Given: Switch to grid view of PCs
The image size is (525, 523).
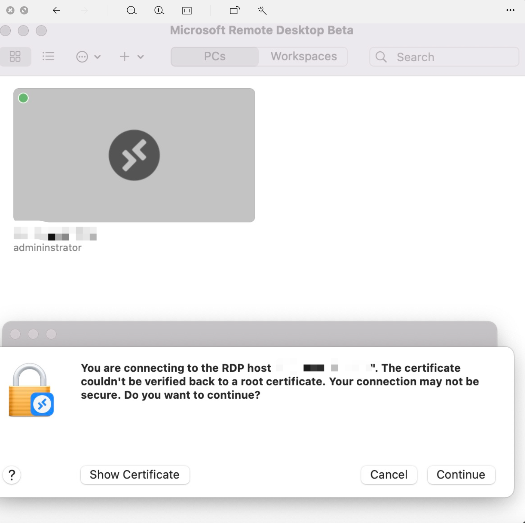Looking at the screenshot, I should point(15,57).
